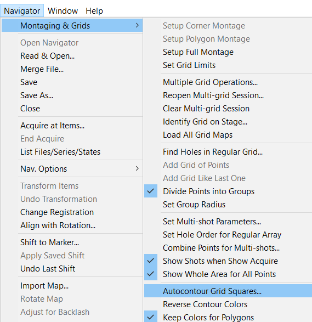Open Multiple Grid Operations dialog
Screen dimensions: 312x322
[228, 82]
